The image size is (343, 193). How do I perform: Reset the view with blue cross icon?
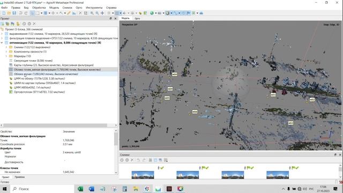(x=102, y=13)
